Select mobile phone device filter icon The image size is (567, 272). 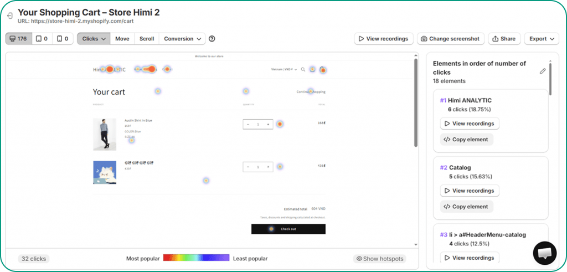[x=63, y=39]
